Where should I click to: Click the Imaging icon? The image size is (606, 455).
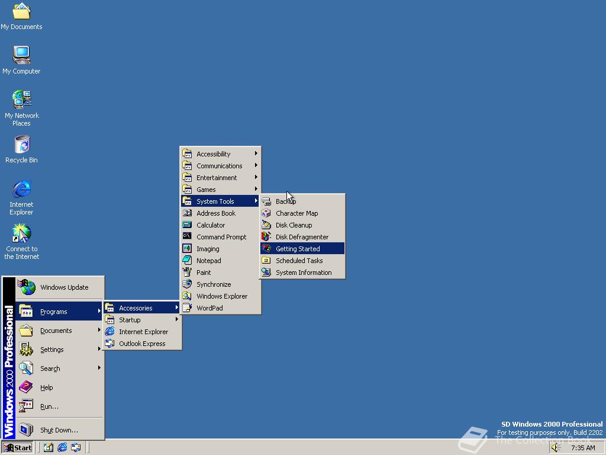pyautogui.click(x=187, y=248)
